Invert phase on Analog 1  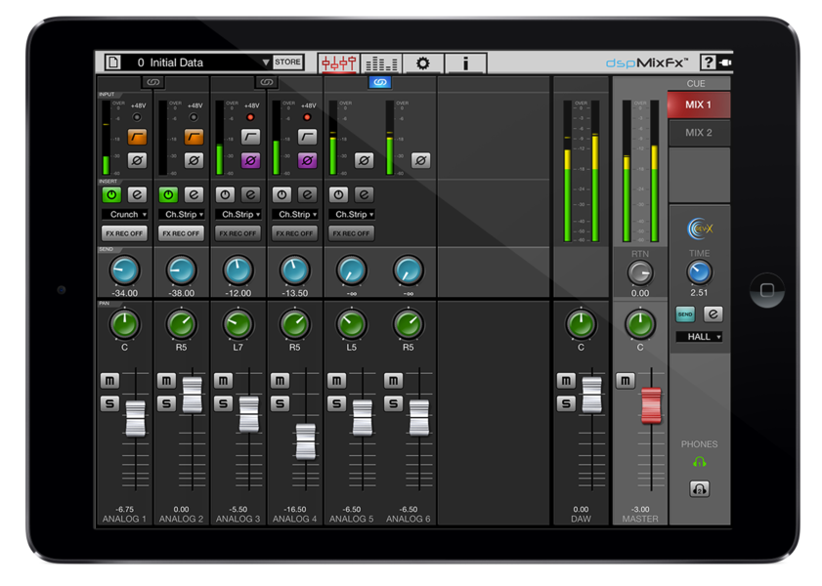tap(137, 160)
